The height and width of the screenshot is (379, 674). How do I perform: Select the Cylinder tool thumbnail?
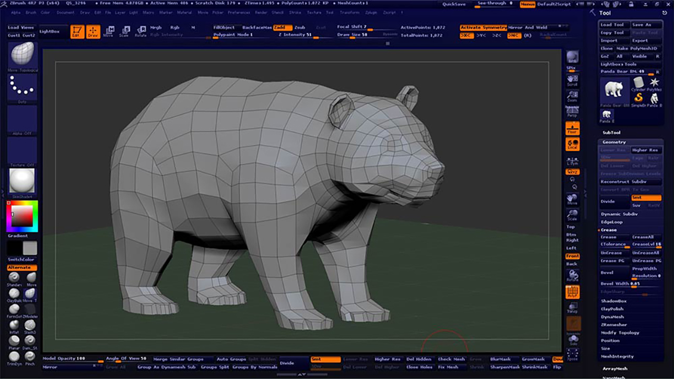[638, 84]
